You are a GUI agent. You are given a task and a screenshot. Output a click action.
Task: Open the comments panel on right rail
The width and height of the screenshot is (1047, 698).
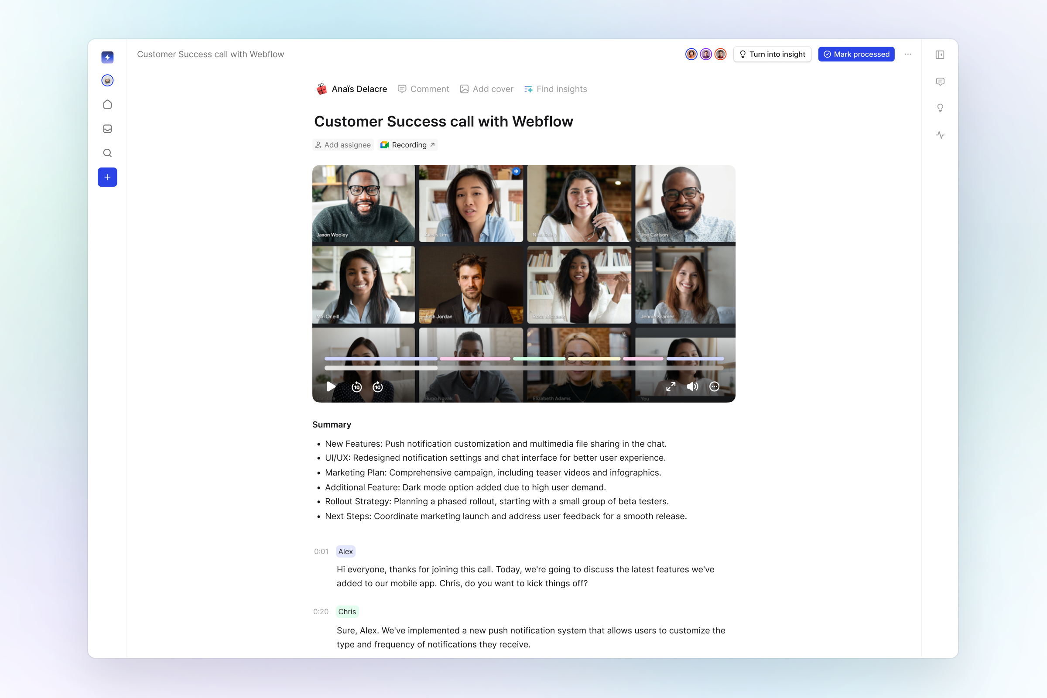pos(940,82)
